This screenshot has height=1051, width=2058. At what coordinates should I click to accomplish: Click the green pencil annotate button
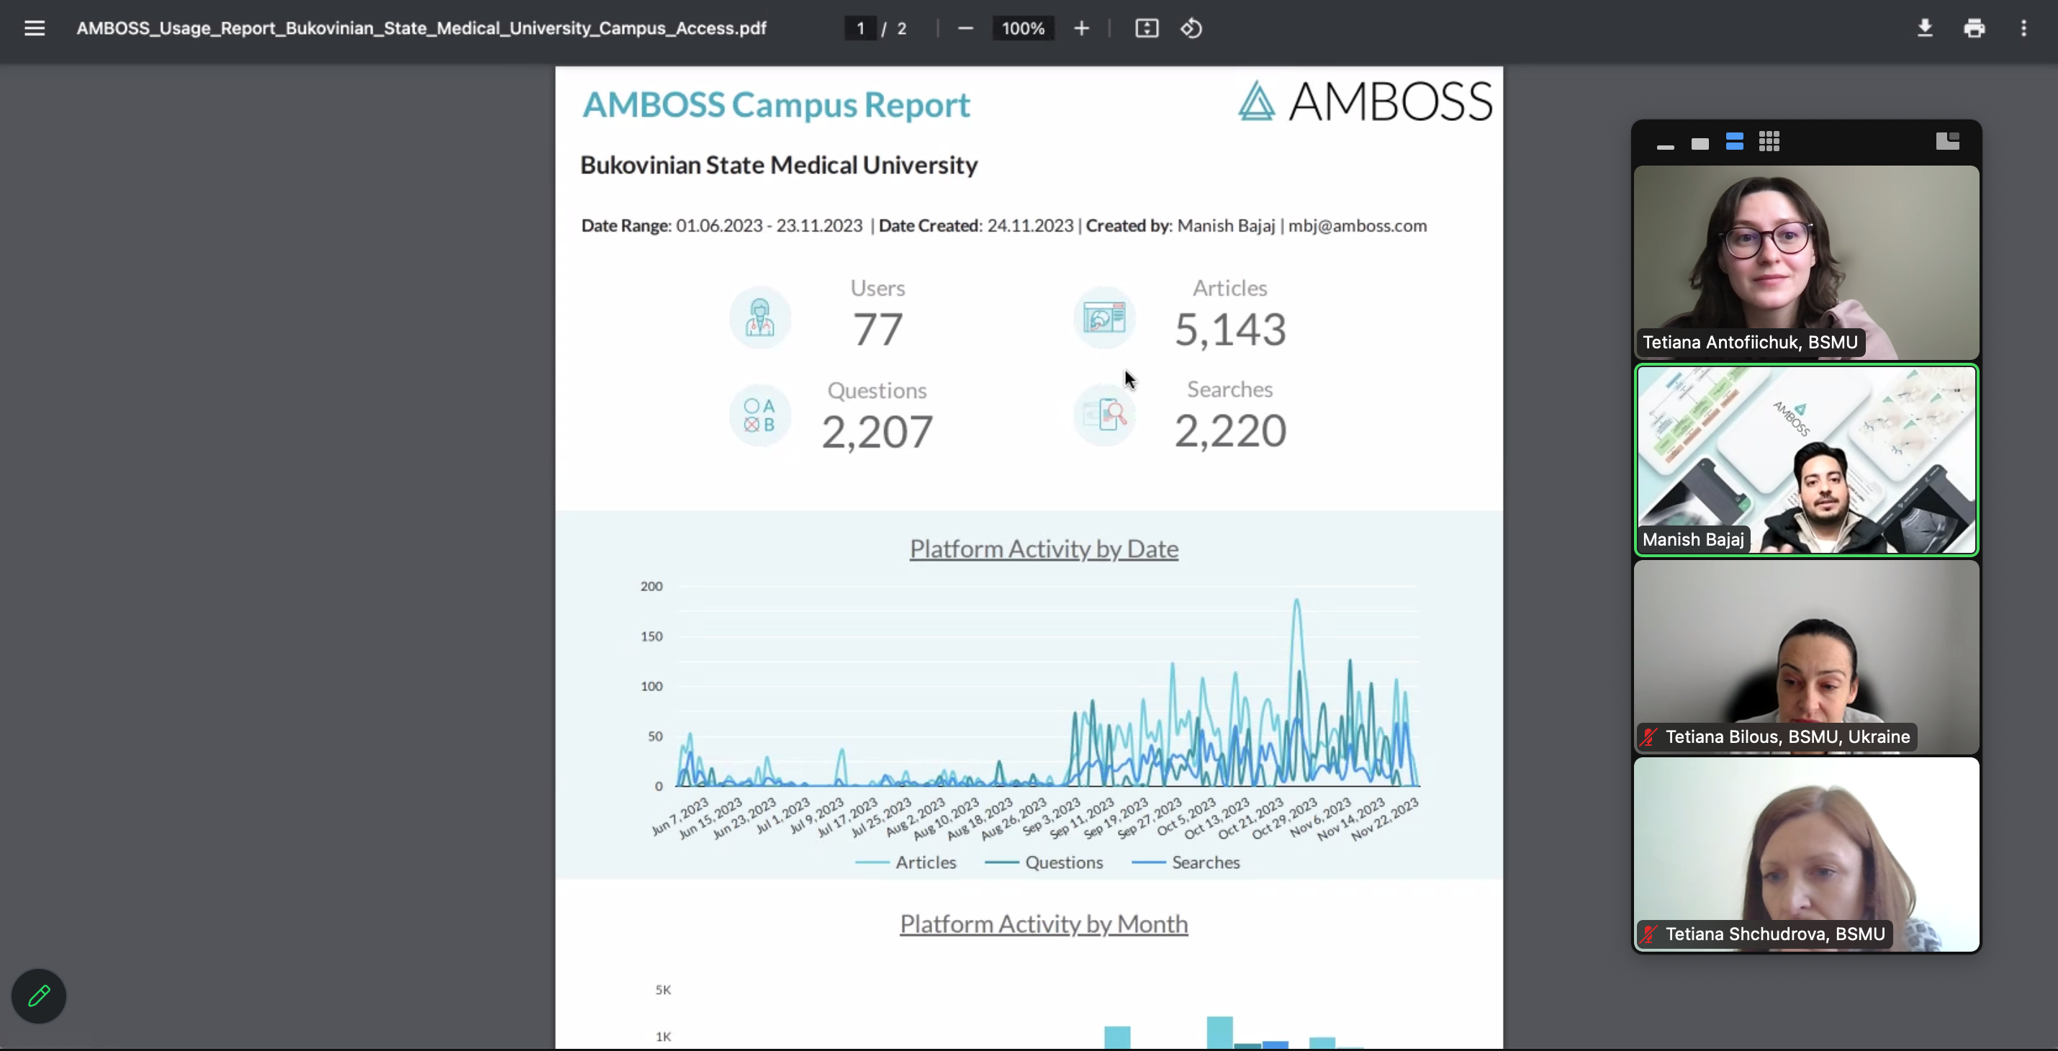tap(38, 996)
